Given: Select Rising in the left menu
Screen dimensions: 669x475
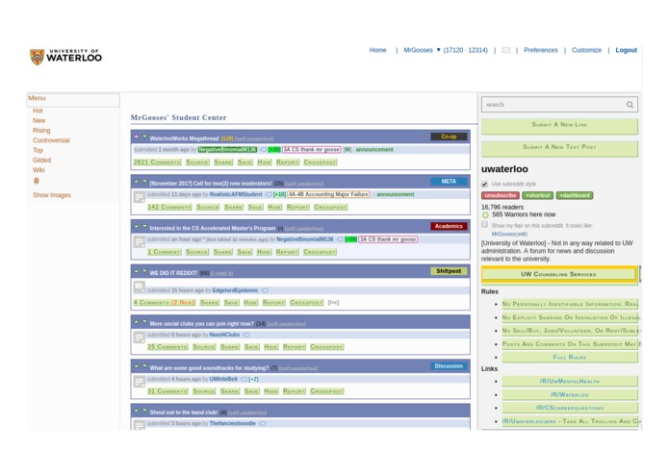Looking at the screenshot, I should 41,131.
